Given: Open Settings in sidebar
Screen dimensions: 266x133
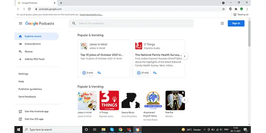Looking at the screenshot, I should tap(23, 74).
